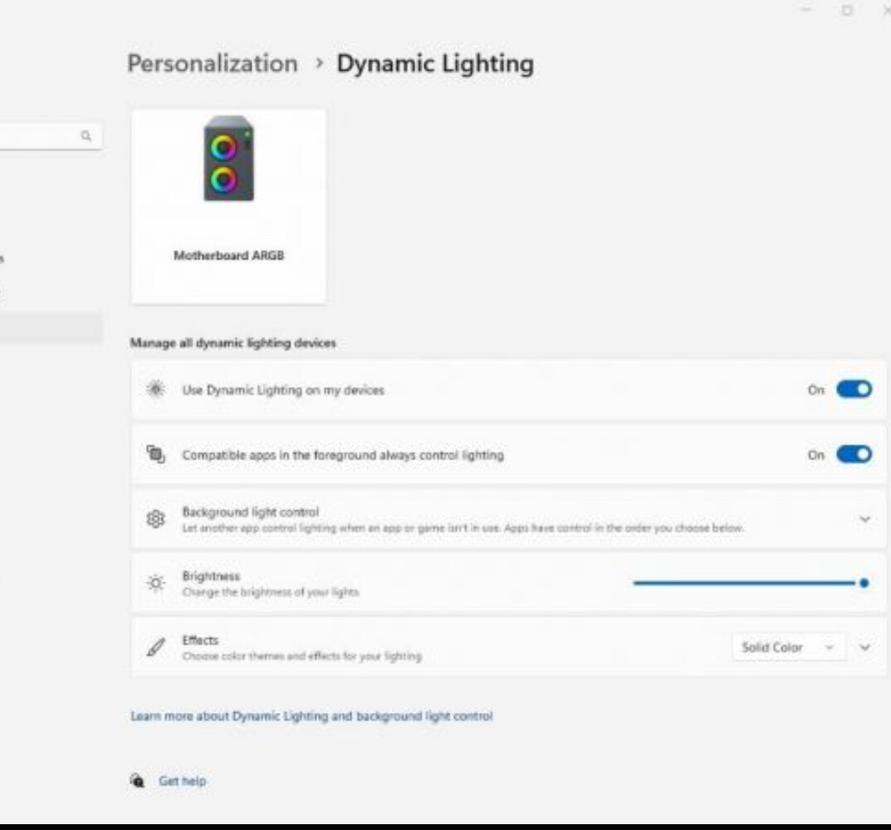Screen dimensions: 891x830
Task: Click the Get help link
Action: pos(182,781)
